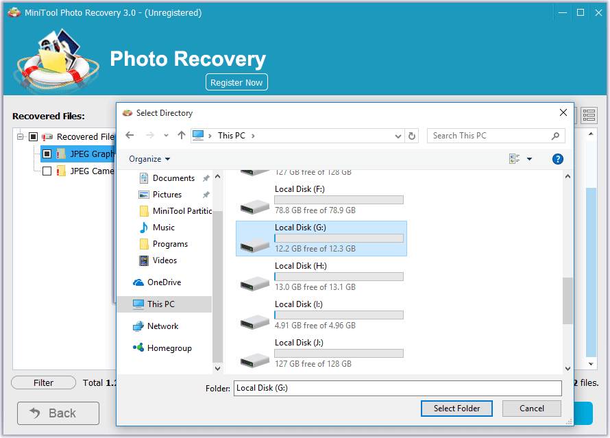Click the Local Disk (H:) drive icon
This screenshot has height=438, width=610.
[x=255, y=284]
